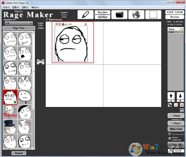Enable the Reddit Watermark checkbox

tap(170, 138)
